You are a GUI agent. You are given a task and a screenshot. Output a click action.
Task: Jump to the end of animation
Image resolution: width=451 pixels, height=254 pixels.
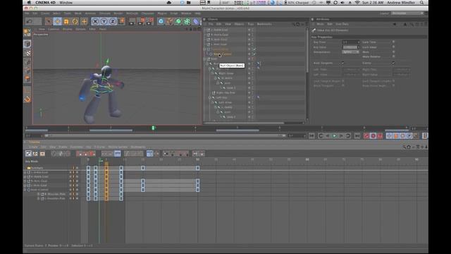point(357,135)
